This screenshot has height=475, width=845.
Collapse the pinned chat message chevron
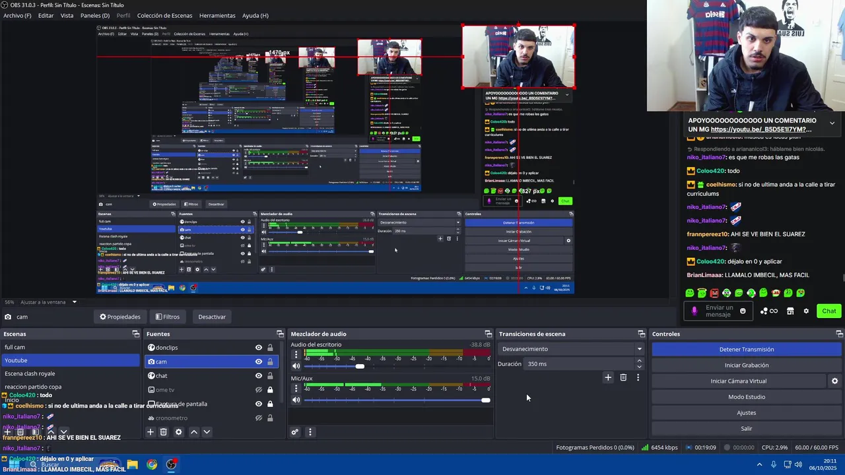[832, 123]
